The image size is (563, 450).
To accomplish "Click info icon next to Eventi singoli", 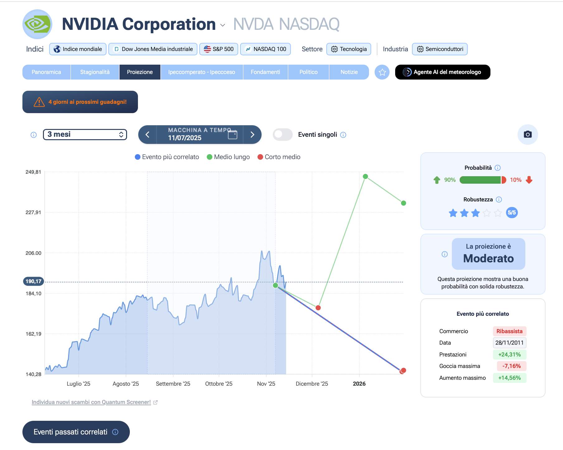I will tap(343, 135).
